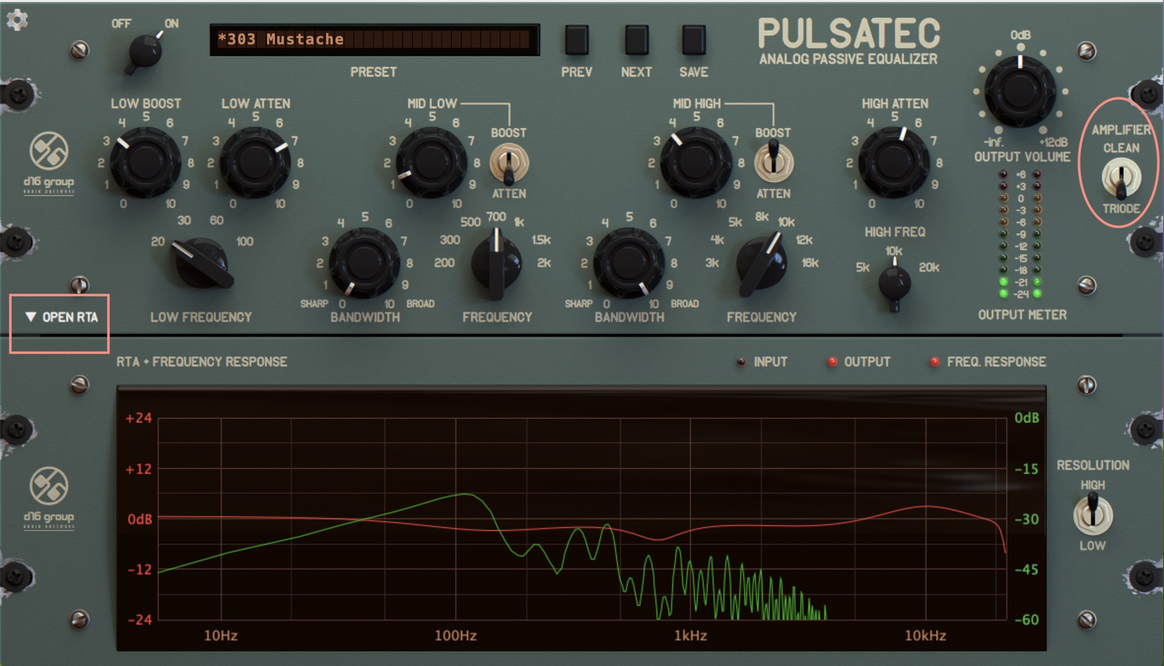The image size is (1164, 666).
Task: Click the Mid Low gain knob
Action: coord(432,162)
